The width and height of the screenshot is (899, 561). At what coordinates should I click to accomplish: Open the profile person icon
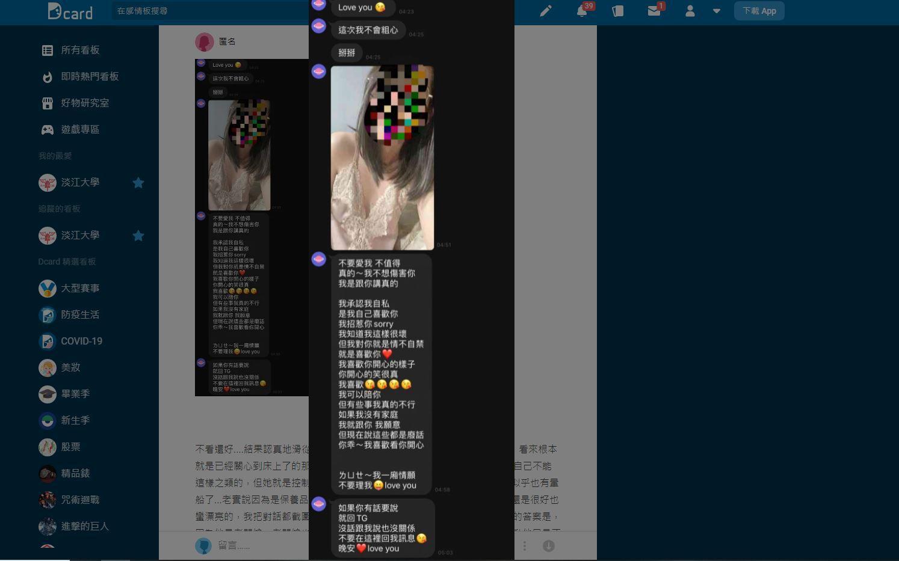pyautogui.click(x=690, y=11)
